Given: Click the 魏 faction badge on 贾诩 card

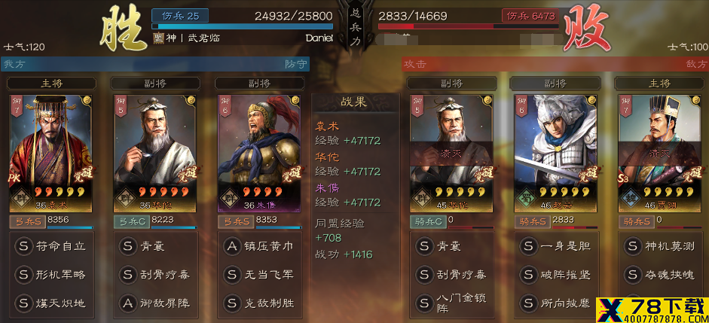Looking at the screenshot, I should click(628, 198).
